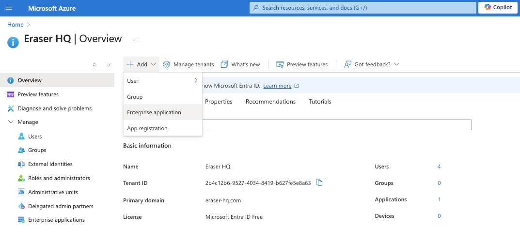Click the Preview features toolbar icon
Screen dimensions: 520x228
point(280,64)
